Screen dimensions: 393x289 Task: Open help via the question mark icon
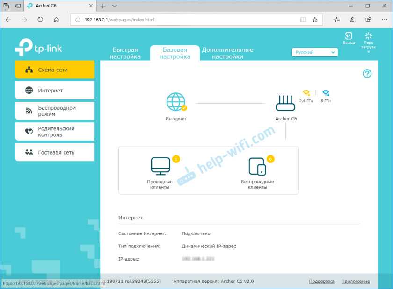click(x=367, y=74)
